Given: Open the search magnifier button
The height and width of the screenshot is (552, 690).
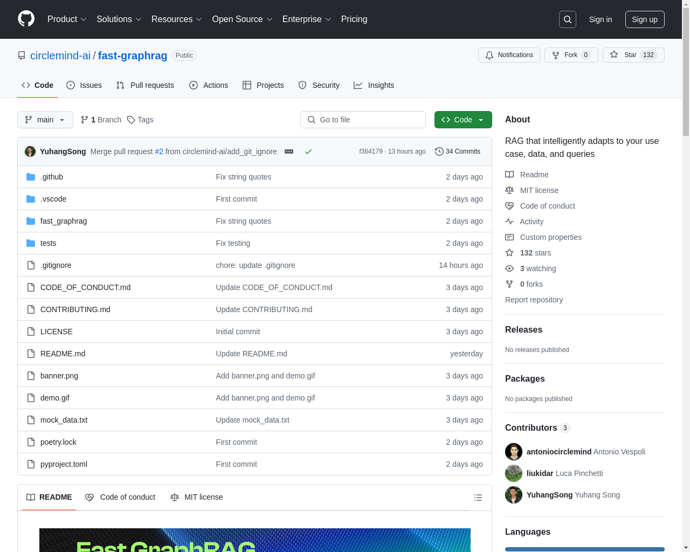Looking at the screenshot, I should tap(568, 19).
